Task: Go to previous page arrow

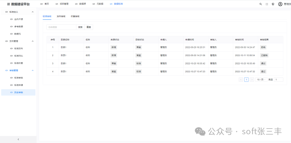Action: tap(241, 80)
